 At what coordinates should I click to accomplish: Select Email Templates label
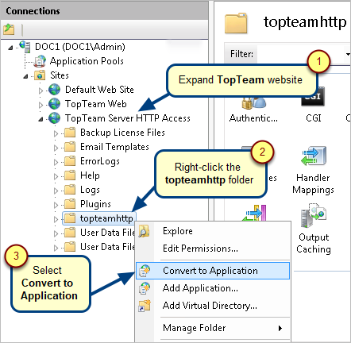pyautogui.click(x=114, y=147)
